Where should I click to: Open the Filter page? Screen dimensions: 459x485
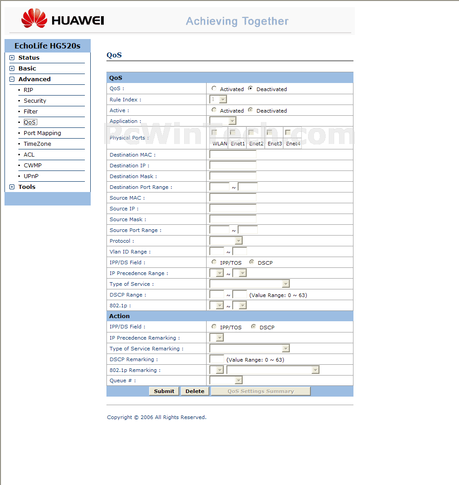click(x=31, y=111)
